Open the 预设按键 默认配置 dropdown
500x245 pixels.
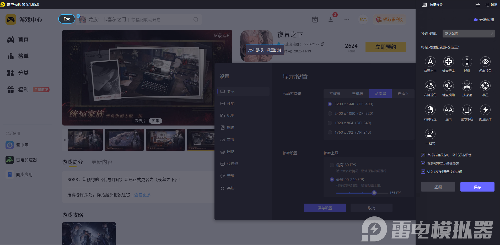pyautogui.click(x=469, y=34)
